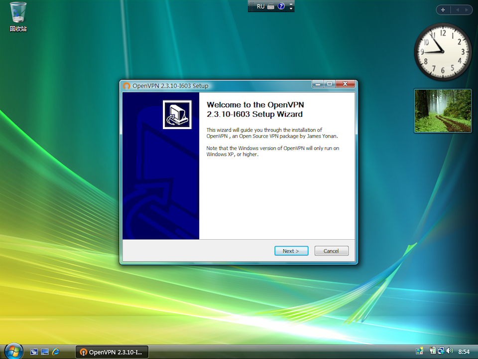Open the battery power tray icon
478x359 pixels.
point(433,351)
